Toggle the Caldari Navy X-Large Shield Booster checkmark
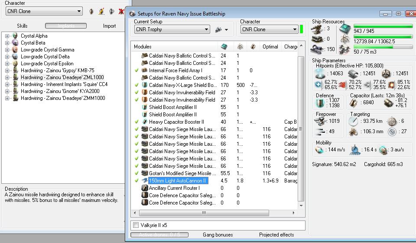This screenshot has width=416, height=243. click(136, 85)
